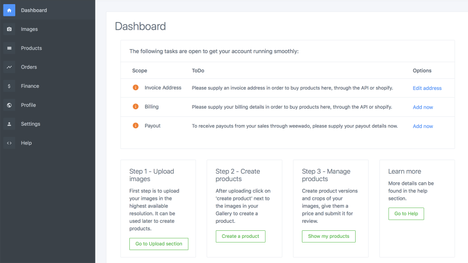The width and height of the screenshot is (468, 263).
Task: Click the Edit address link
Action: pos(427,88)
